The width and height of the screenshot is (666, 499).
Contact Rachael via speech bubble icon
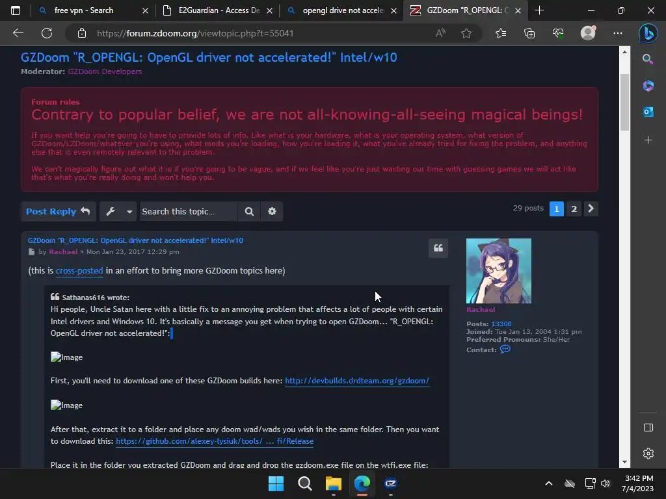pos(505,349)
